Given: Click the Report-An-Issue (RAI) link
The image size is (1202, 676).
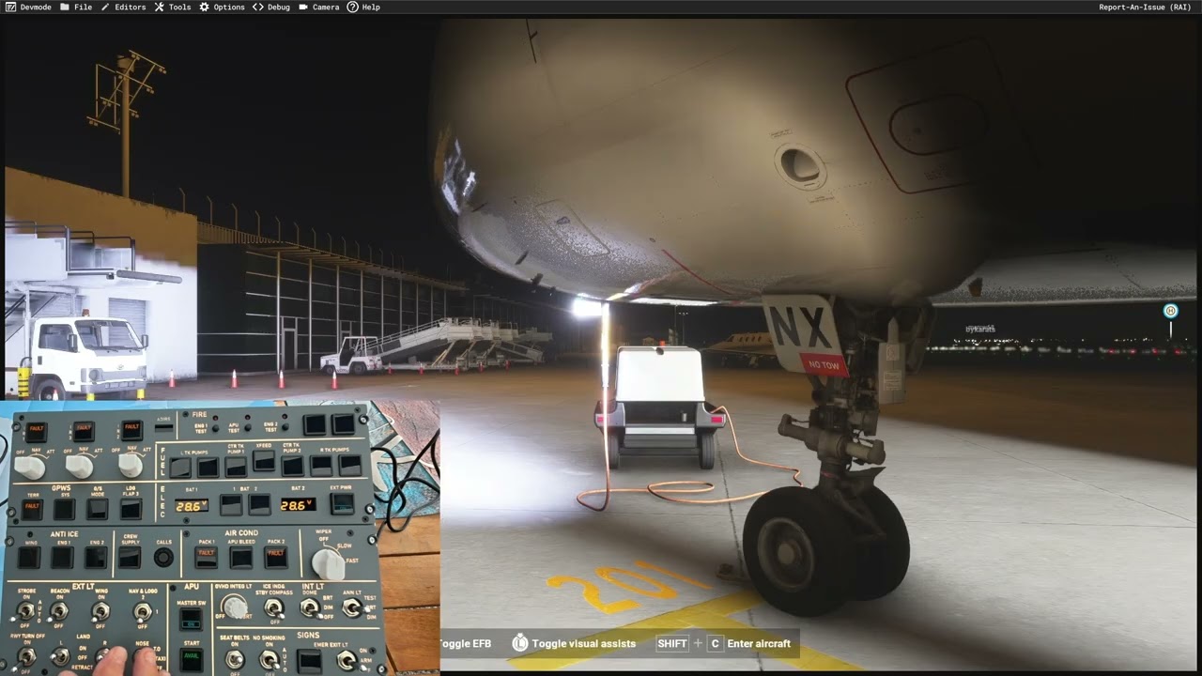Looking at the screenshot, I should point(1145,7).
